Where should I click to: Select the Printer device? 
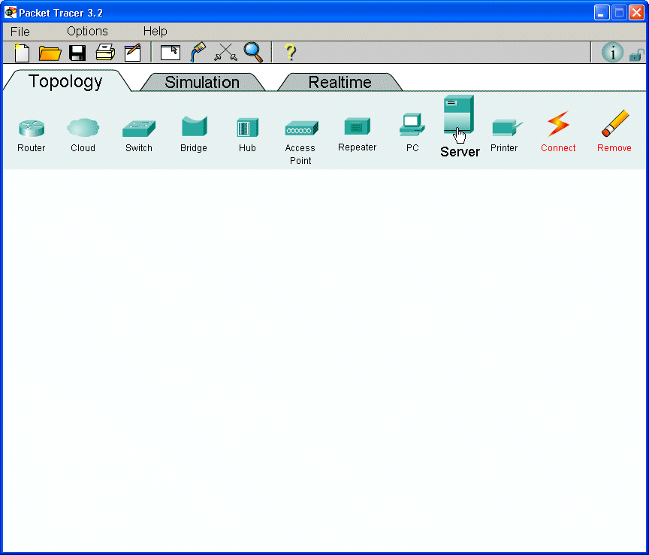(505, 135)
